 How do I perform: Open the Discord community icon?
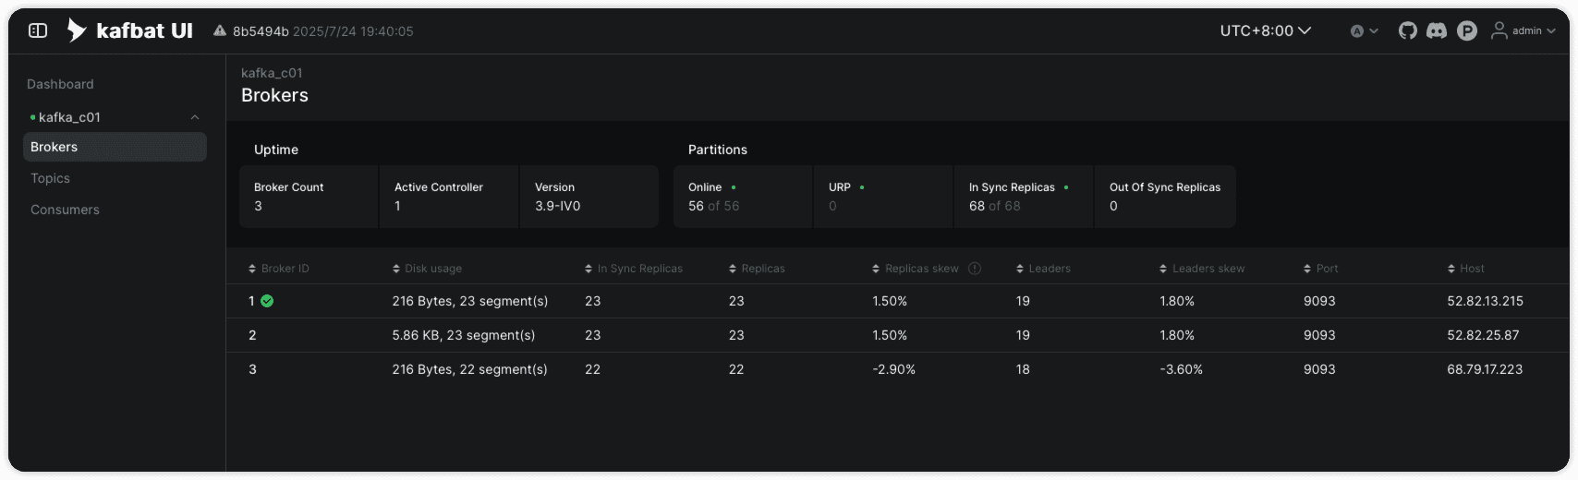pyautogui.click(x=1437, y=30)
